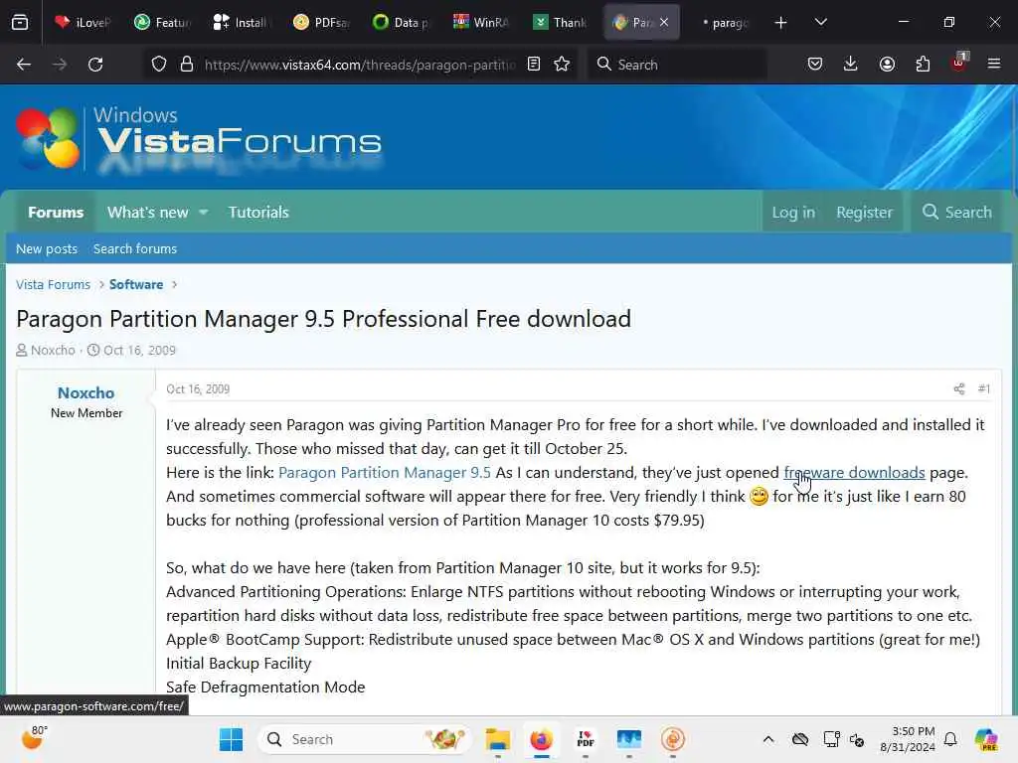This screenshot has height=763, width=1018.
Task: Open the muted volume tray icon
Action: (x=857, y=739)
